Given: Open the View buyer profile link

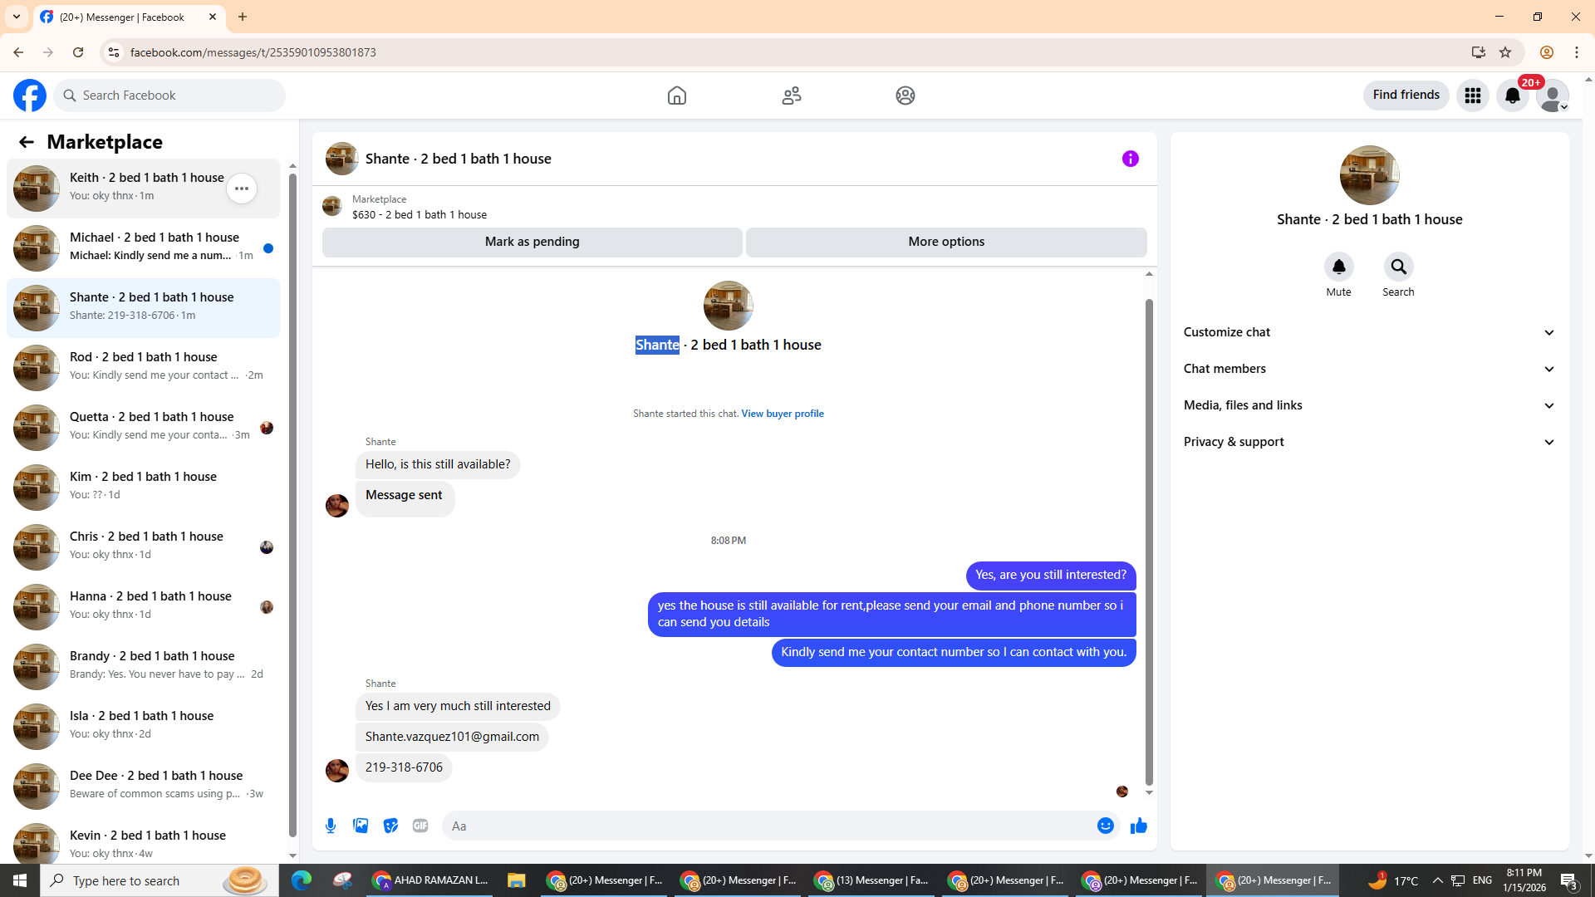Looking at the screenshot, I should (782, 414).
